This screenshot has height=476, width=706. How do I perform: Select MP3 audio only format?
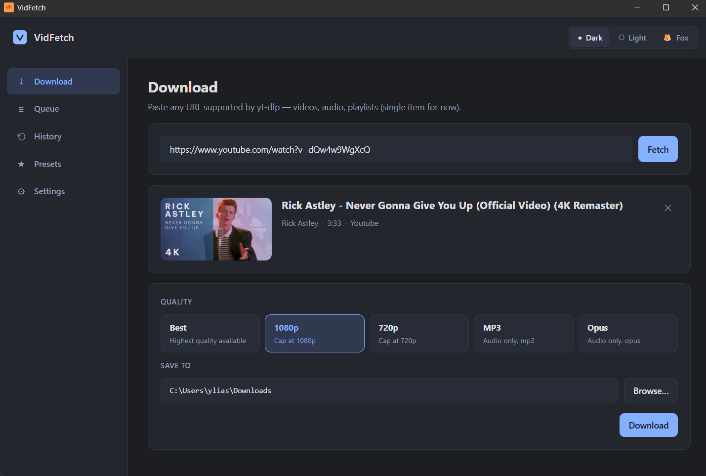point(523,334)
